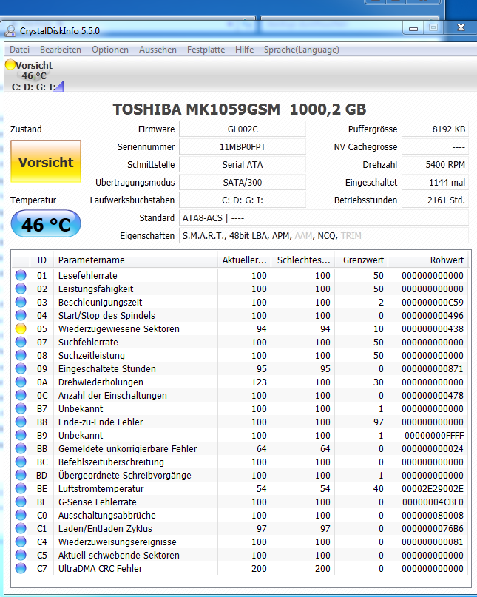Image resolution: width=477 pixels, height=597 pixels.
Task: Click the Drehzahl value 5400 RPM
Action: [435, 164]
